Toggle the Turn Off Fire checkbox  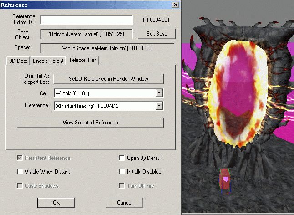[x=122, y=185]
